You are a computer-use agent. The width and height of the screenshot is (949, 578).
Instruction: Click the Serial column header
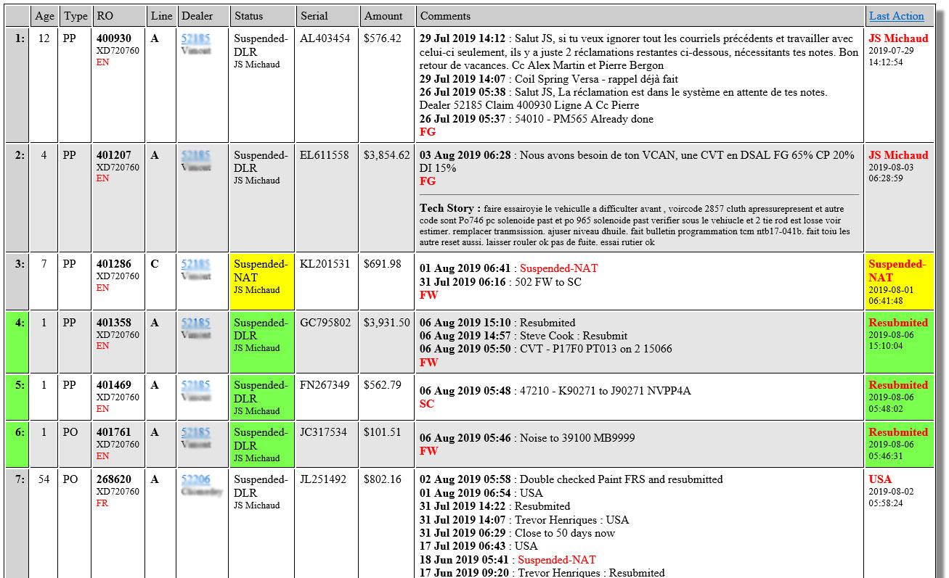(x=314, y=16)
